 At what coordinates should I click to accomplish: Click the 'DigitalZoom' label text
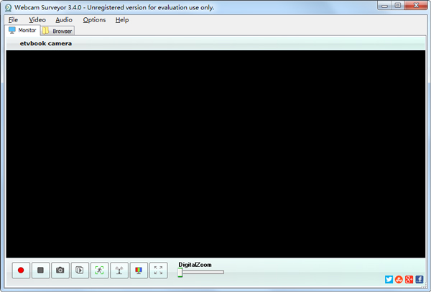(195, 265)
